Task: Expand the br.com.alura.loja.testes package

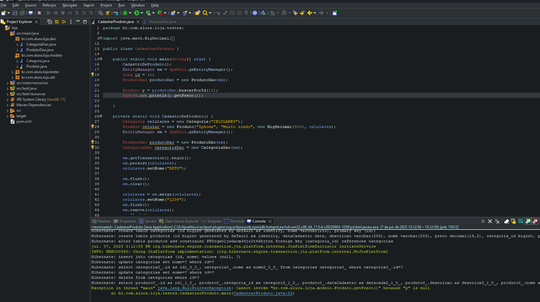Action: 13,72
